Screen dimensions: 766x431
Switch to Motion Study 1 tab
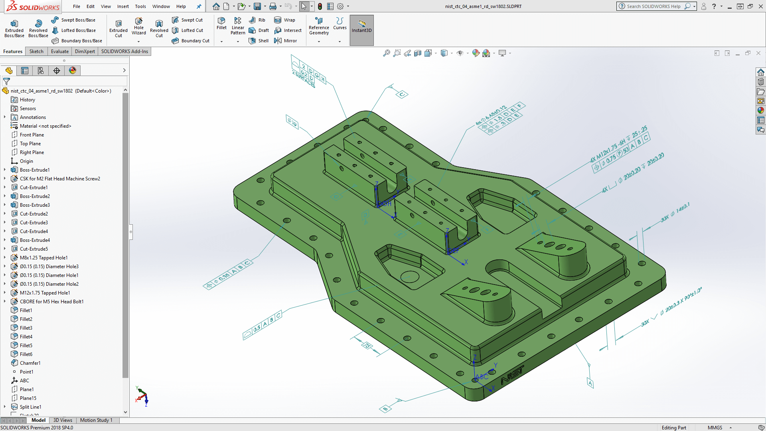coord(96,420)
